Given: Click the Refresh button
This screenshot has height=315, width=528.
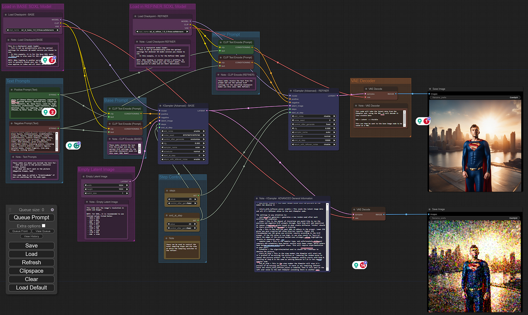Looking at the screenshot, I should click(32, 262).
